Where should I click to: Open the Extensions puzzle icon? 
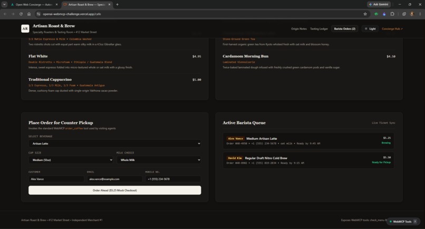[392, 14]
